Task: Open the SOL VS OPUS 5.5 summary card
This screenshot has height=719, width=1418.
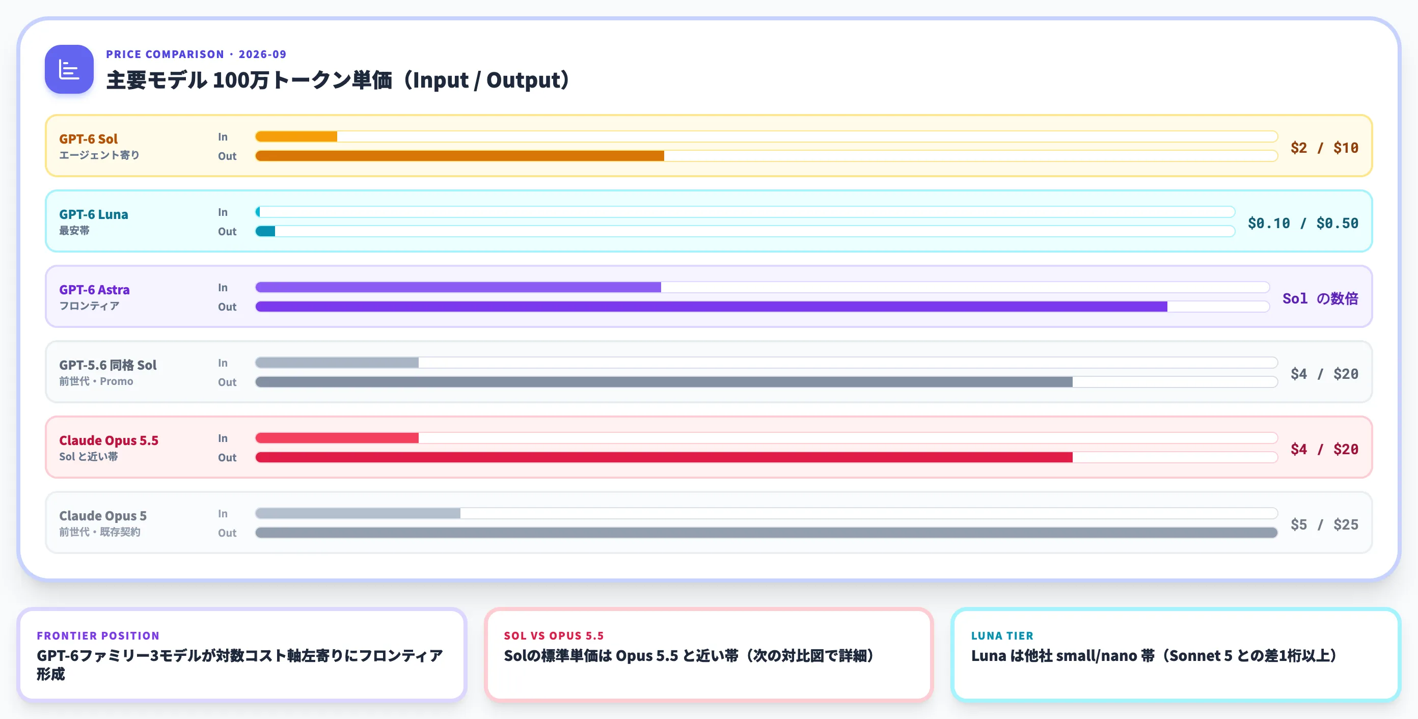Action: pos(708,654)
